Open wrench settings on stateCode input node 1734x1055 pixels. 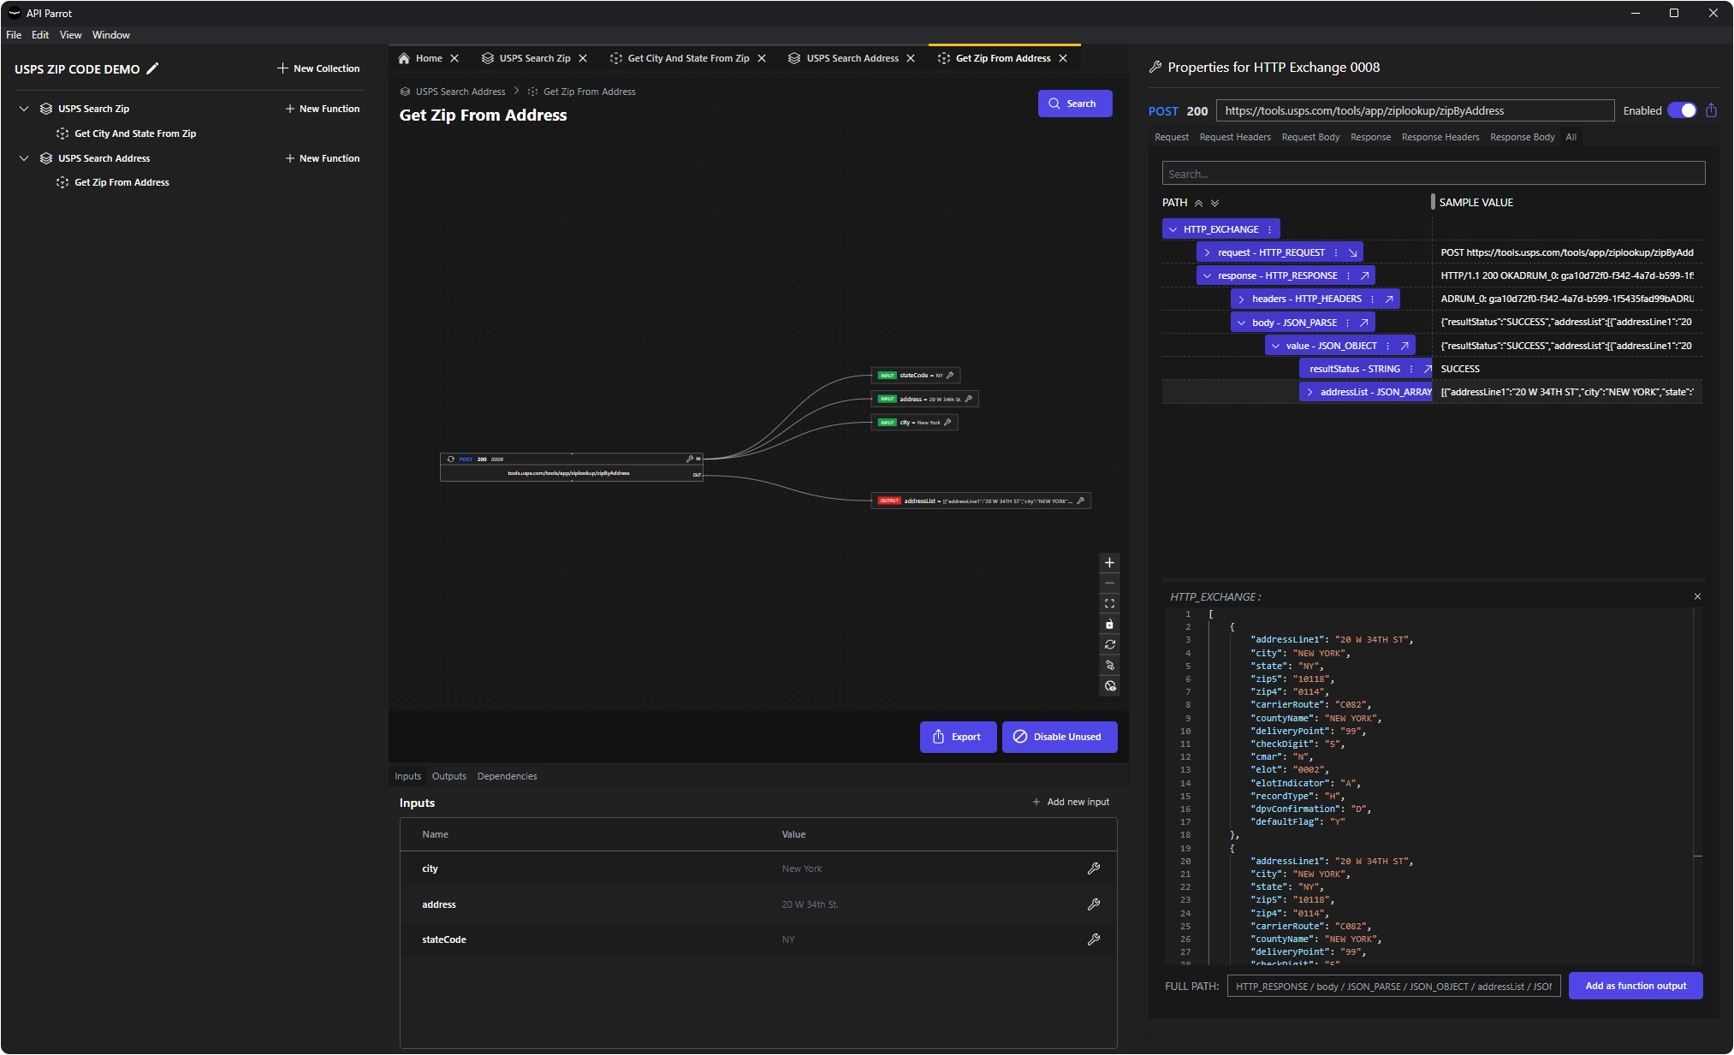click(x=950, y=376)
